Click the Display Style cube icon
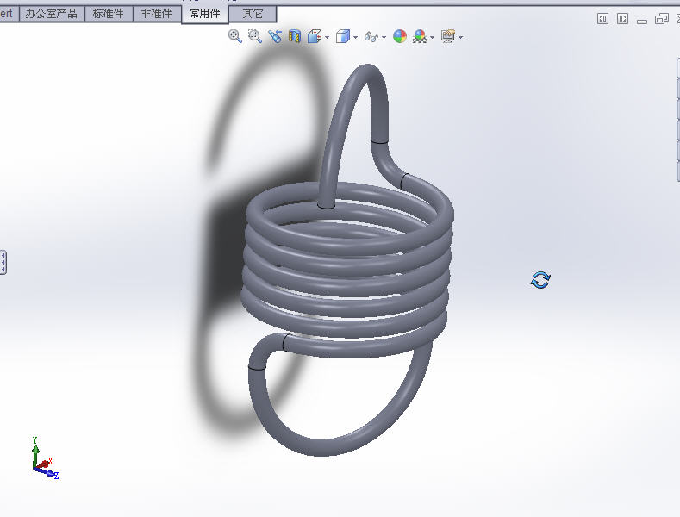Image resolution: width=680 pixels, height=517 pixels. click(343, 36)
